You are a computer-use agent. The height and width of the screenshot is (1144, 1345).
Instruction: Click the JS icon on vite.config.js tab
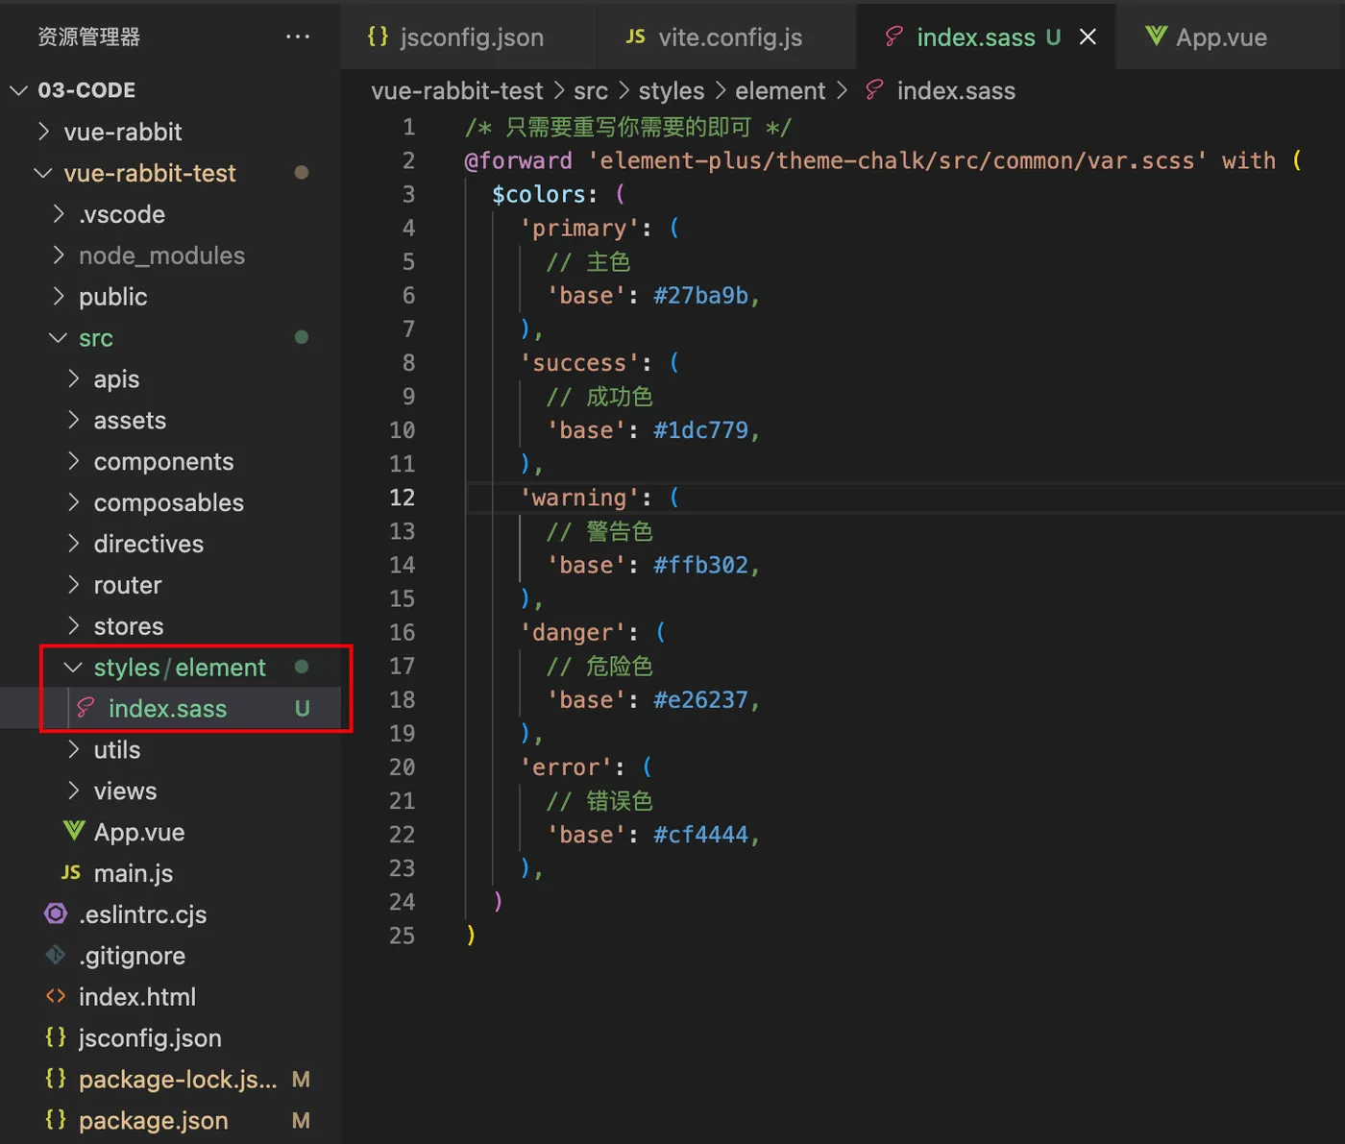pyautogui.click(x=635, y=37)
